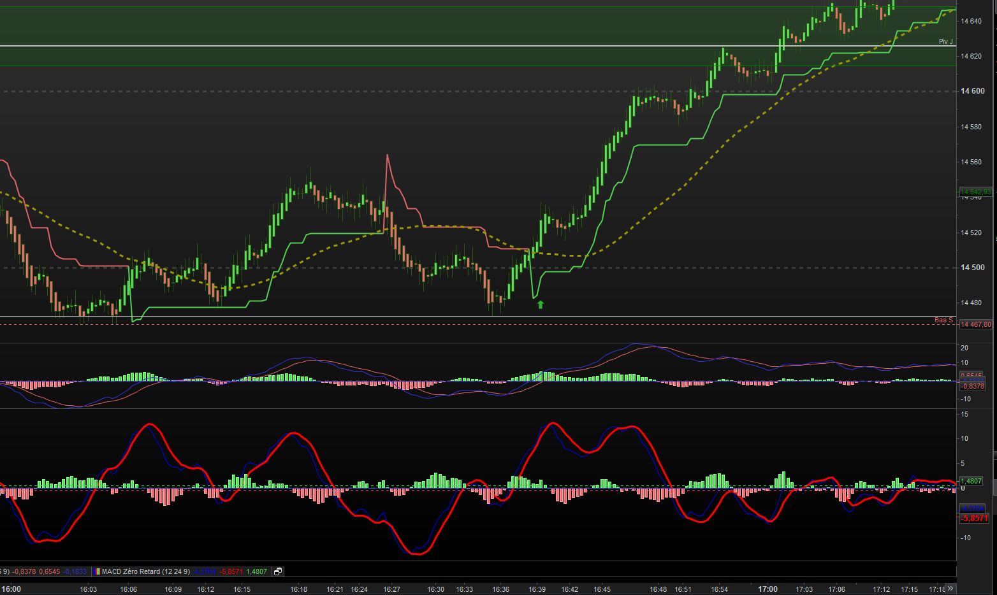Click the 16:00 time axis marker
This screenshot has height=595, width=997.
11,589
